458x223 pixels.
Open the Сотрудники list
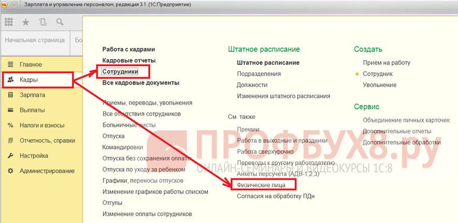[x=120, y=71]
